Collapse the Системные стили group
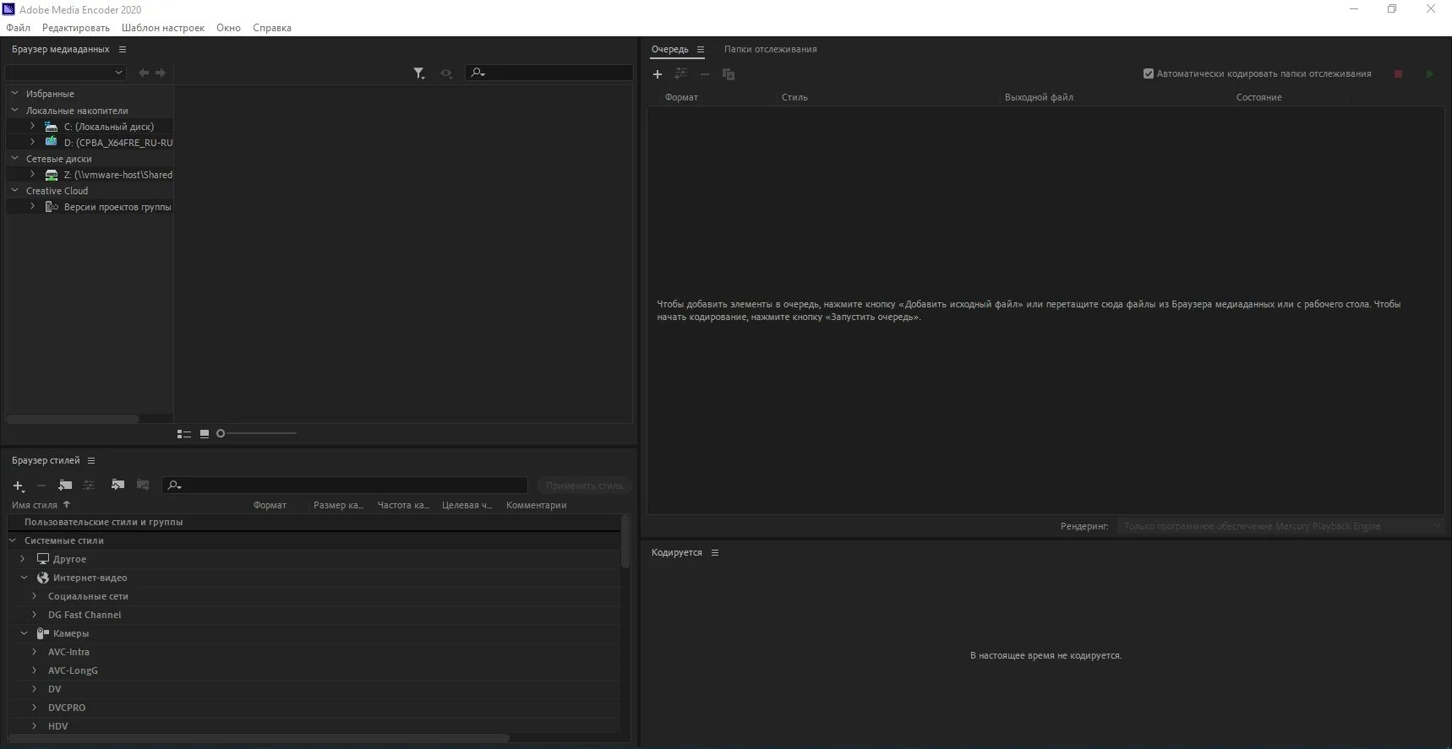Viewport: 1452px width, 749px height. coord(13,540)
